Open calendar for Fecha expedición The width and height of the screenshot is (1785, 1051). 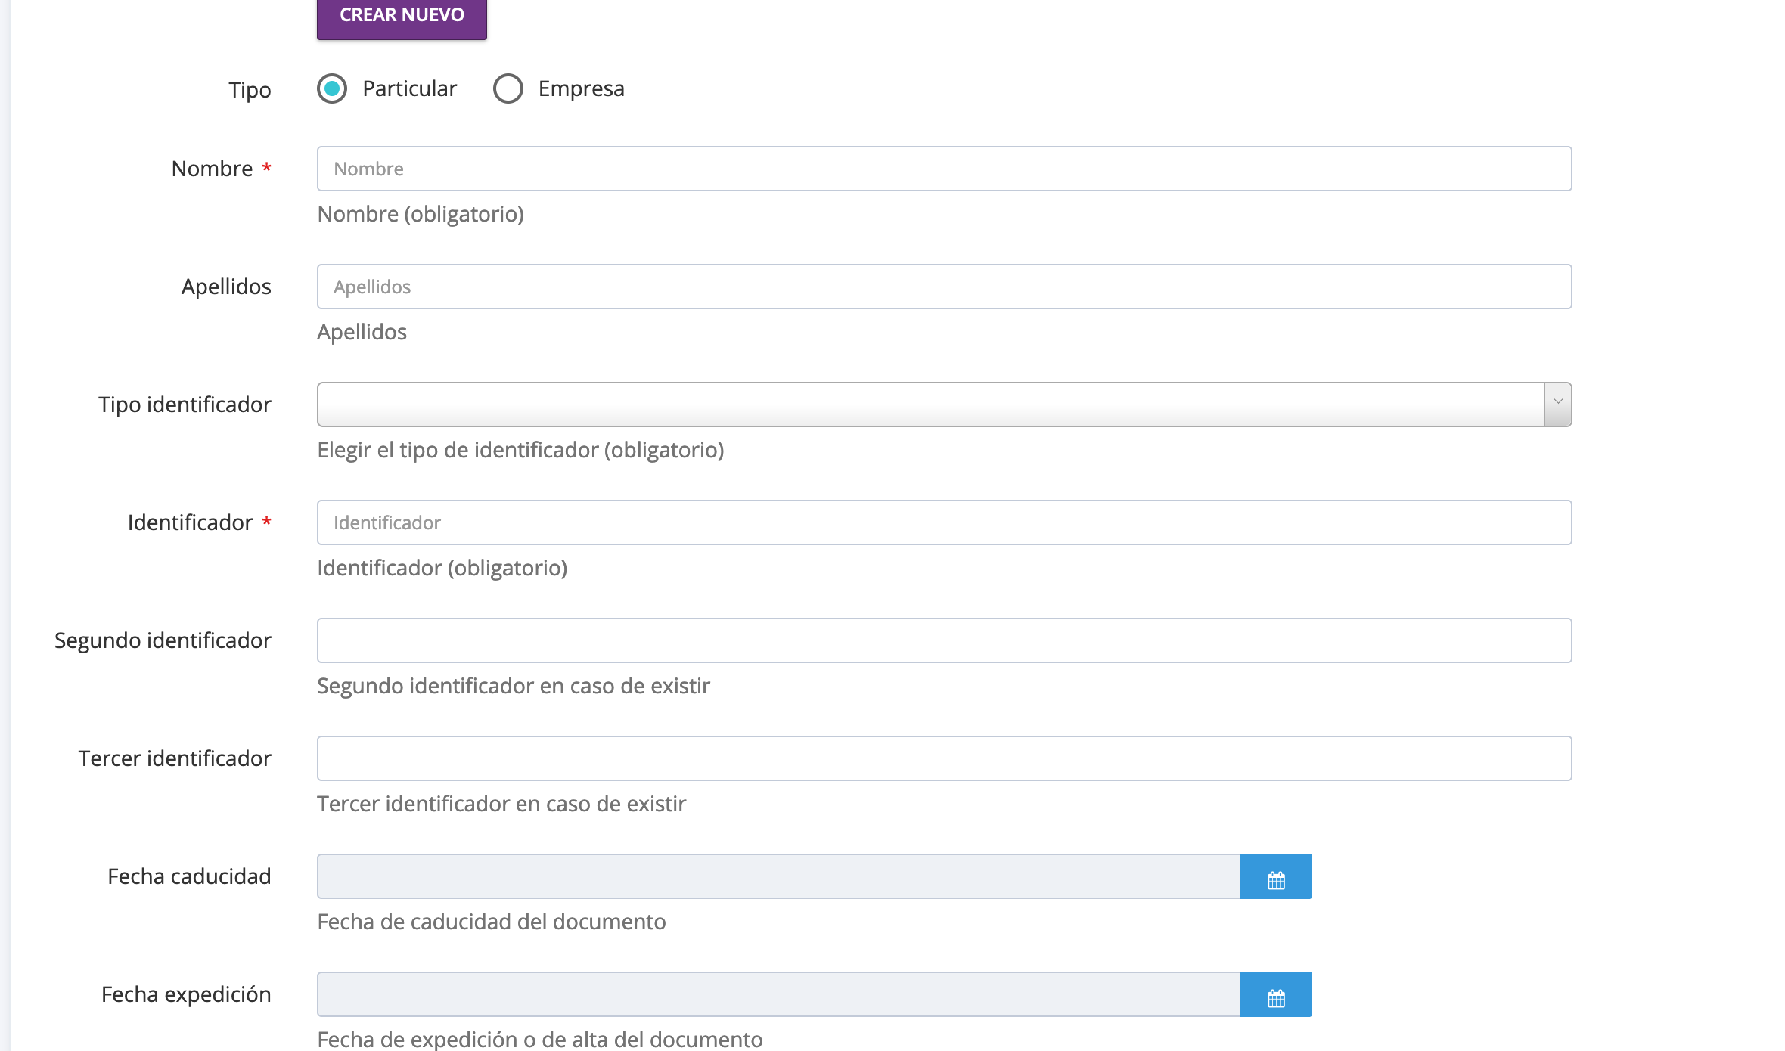pos(1276,995)
